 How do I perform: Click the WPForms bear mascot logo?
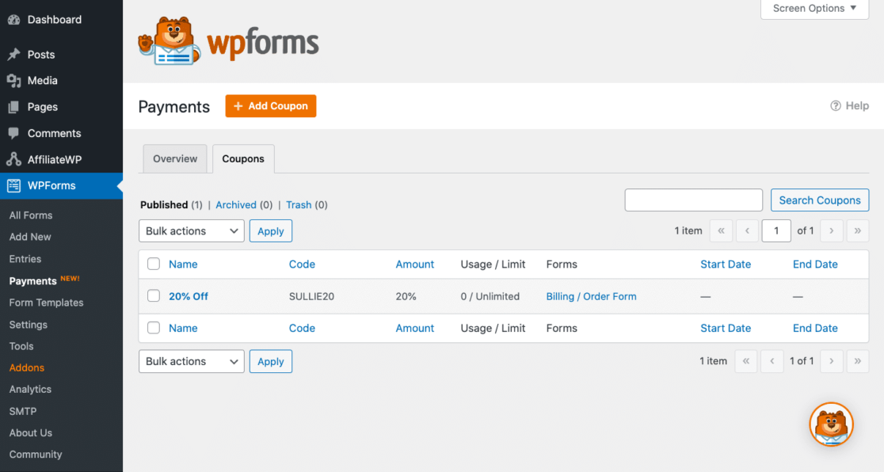coord(170,41)
